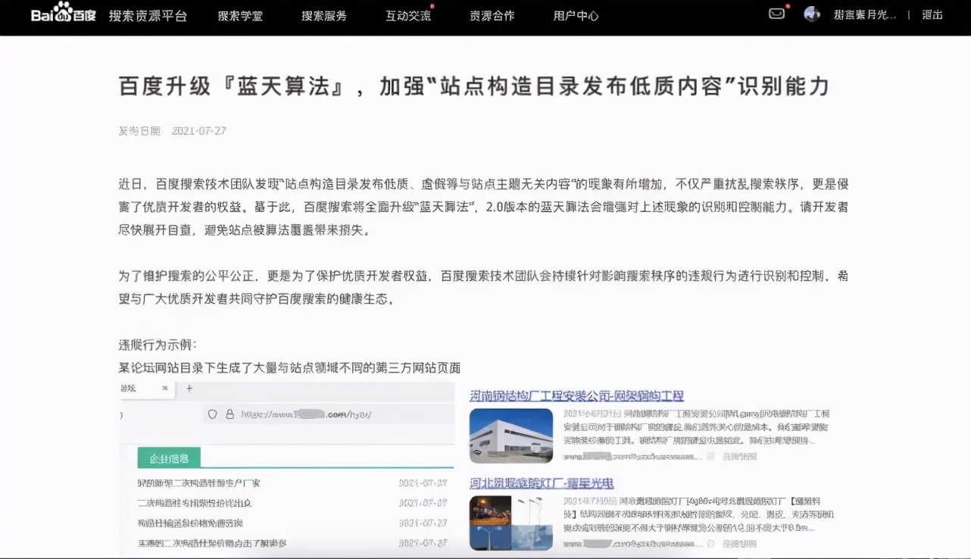Click the night street-lamp scene thumbnail
The height and width of the screenshot is (559, 971).
coord(510,523)
